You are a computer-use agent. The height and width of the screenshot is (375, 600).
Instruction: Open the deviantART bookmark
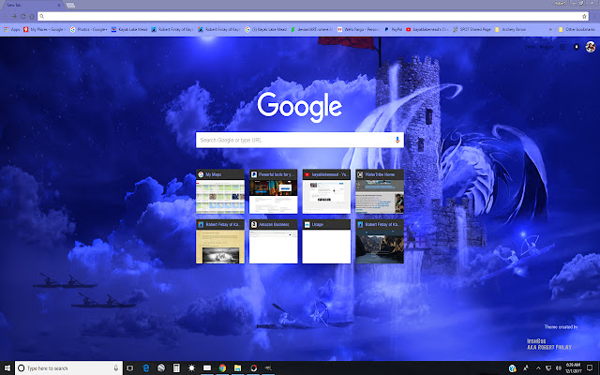311,29
